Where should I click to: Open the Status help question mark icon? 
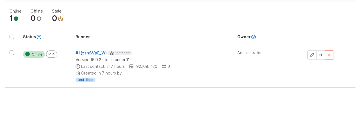coord(39,37)
